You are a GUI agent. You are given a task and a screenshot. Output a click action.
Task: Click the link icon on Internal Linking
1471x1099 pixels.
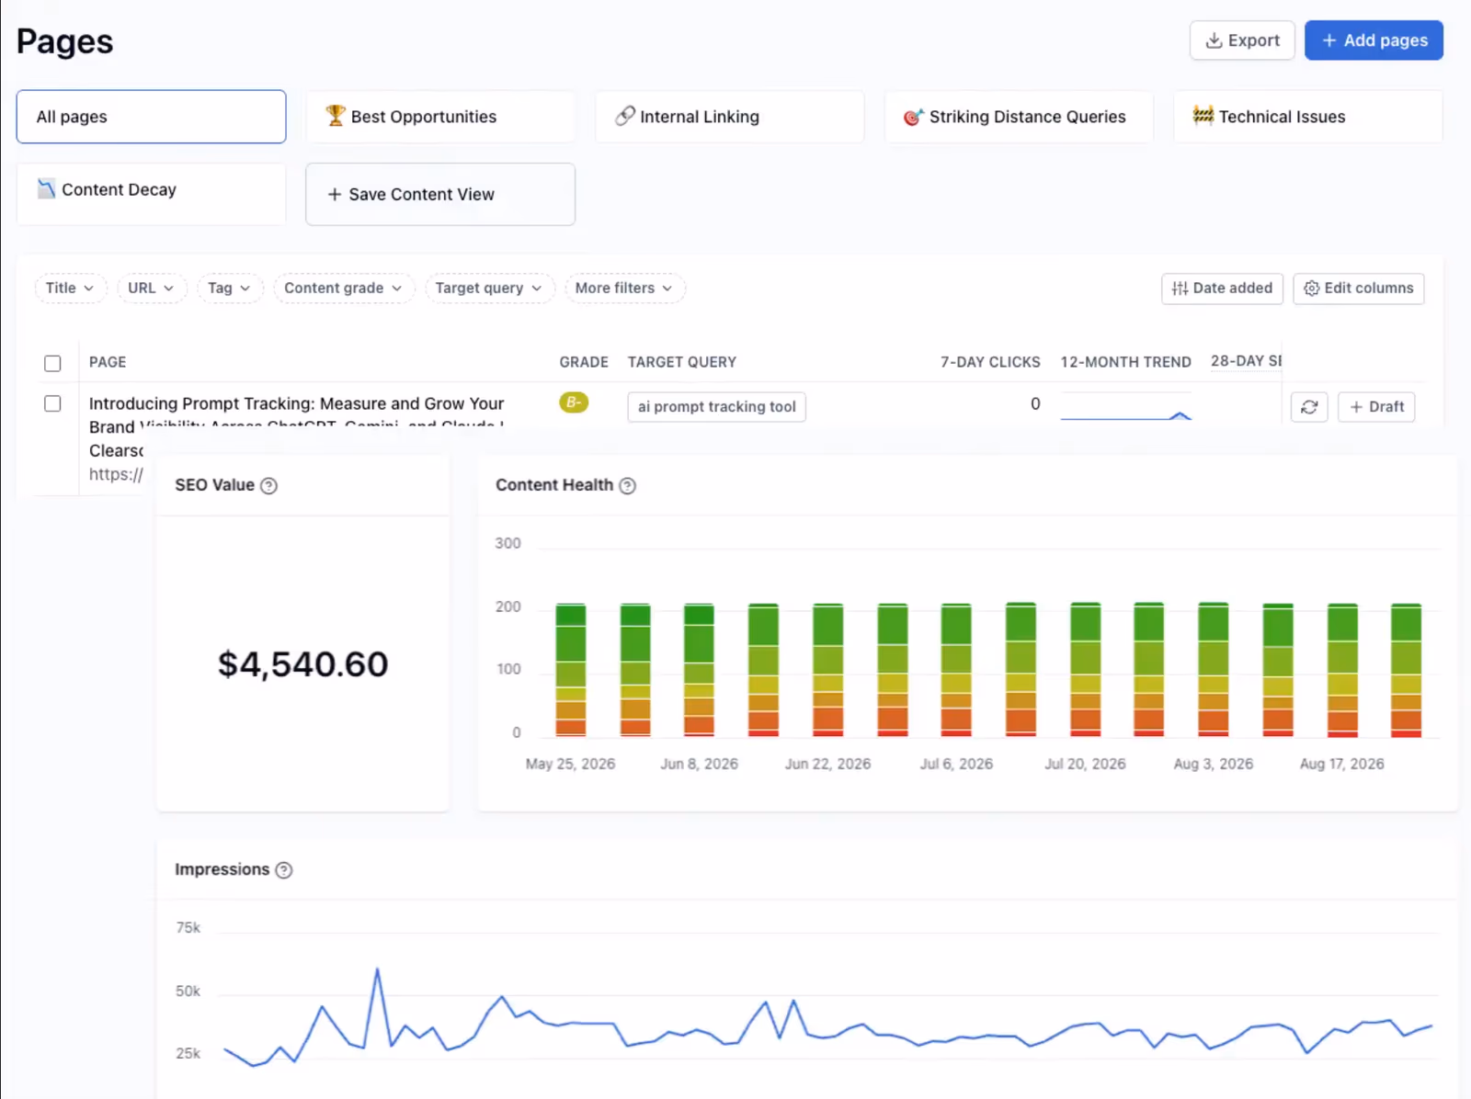pos(625,116)
